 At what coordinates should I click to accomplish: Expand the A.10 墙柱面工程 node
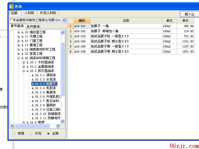[19, 32]
